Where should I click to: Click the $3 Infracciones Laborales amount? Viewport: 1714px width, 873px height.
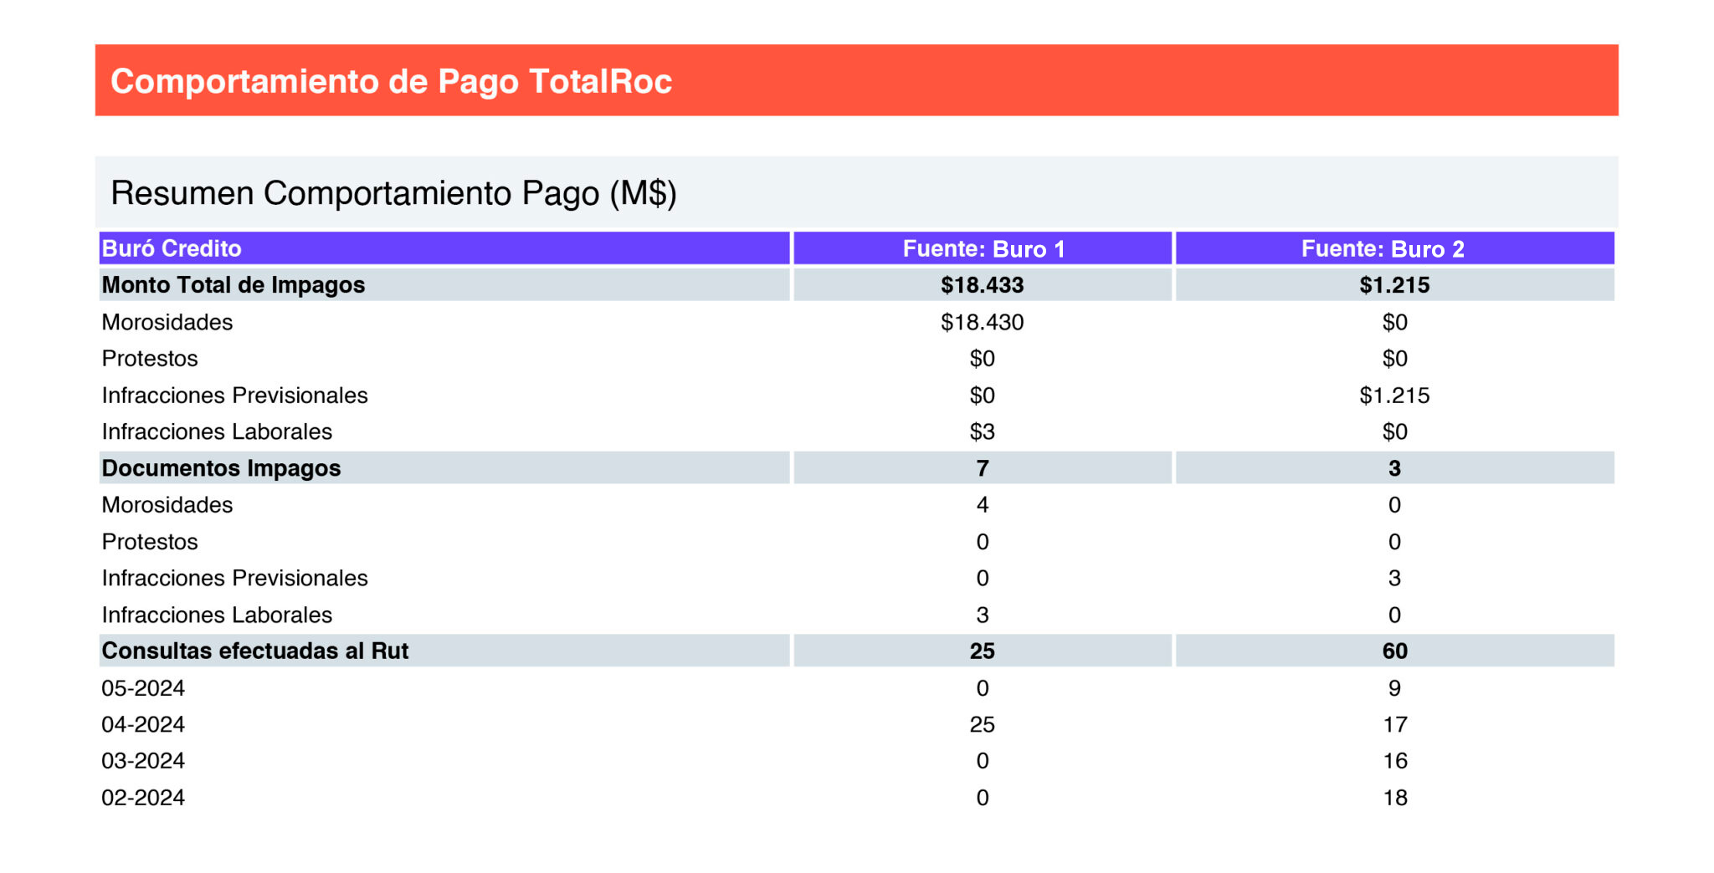(983, 431)
